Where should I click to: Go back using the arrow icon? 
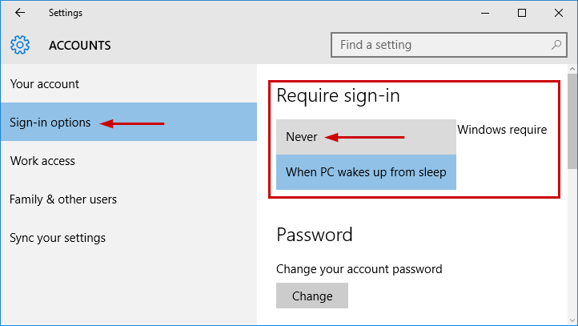coord(20,13)
